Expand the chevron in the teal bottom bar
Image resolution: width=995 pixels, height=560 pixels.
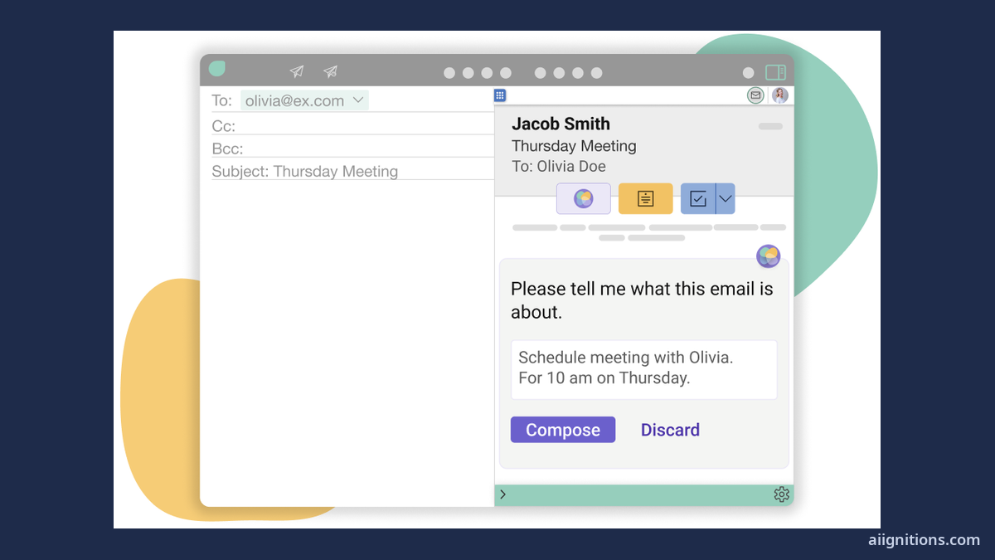coord(503,494)
